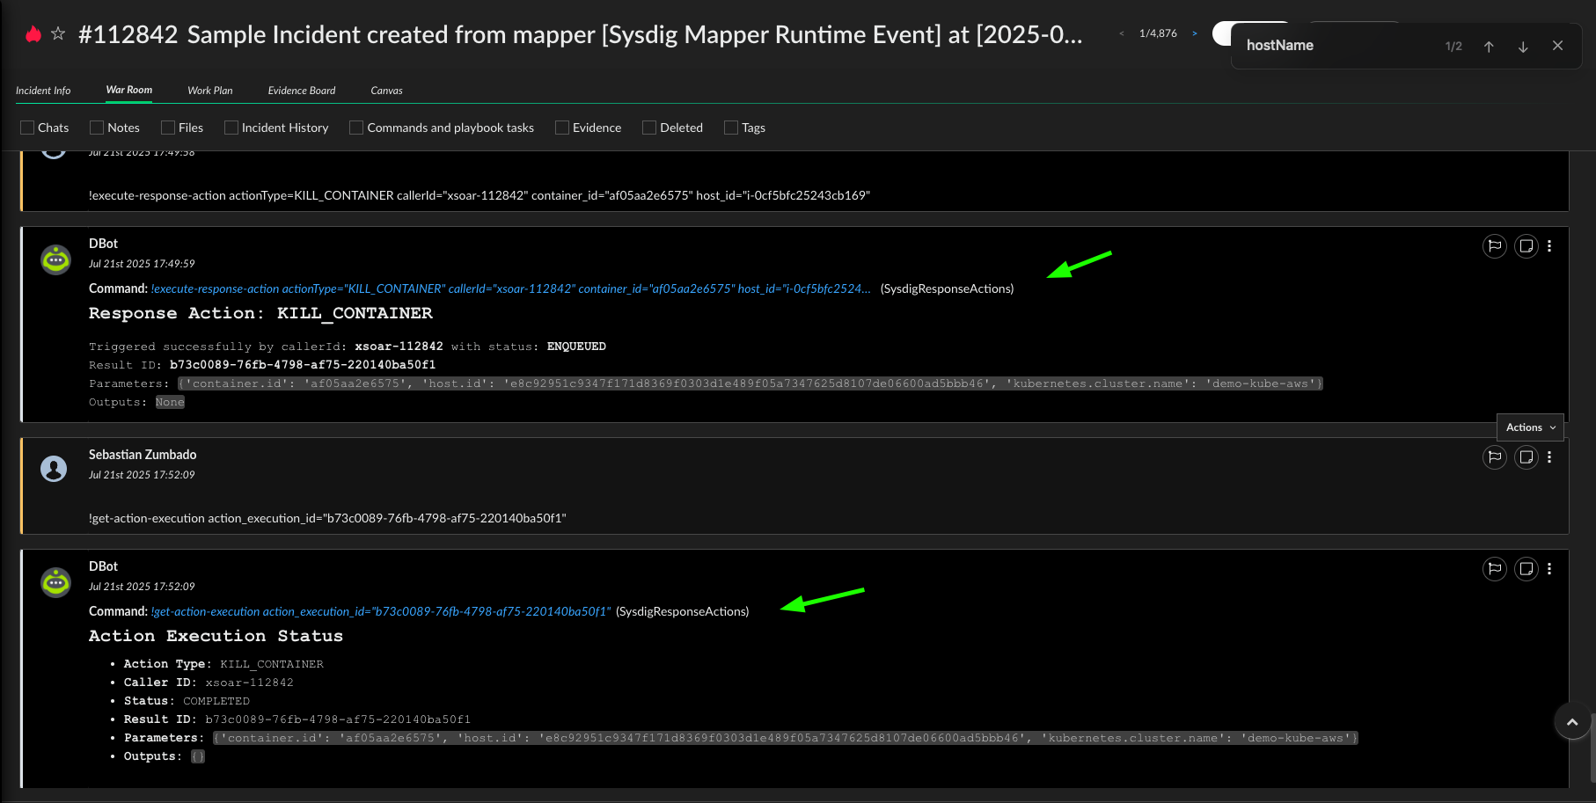Click the Outputs None value

(170, 402)
